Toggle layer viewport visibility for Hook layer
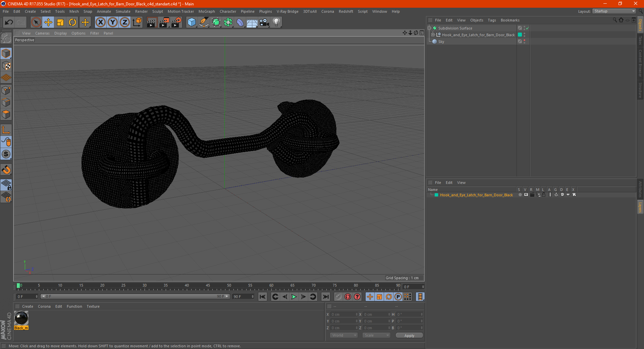The width and height of the screenshot is (644, 349). pyautogui.click(x=526, y=195)
